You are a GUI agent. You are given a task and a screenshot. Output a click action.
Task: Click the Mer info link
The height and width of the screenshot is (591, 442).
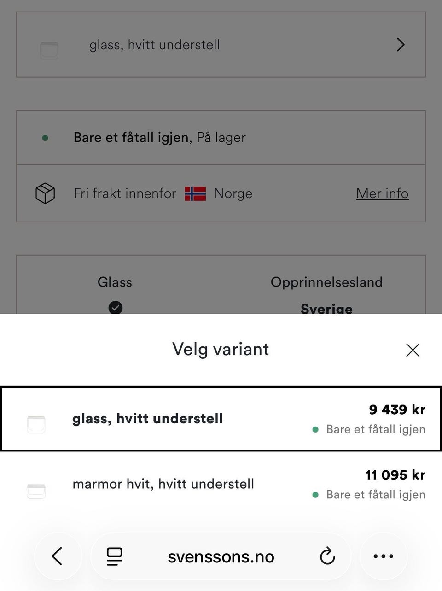coord(382,193)
